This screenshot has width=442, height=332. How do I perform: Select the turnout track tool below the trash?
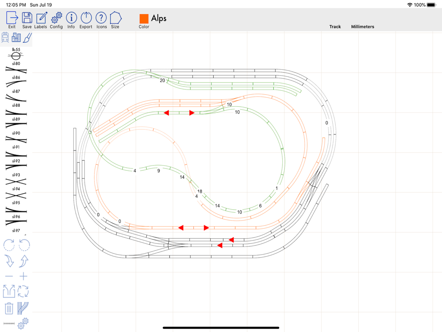pos(23,308)
